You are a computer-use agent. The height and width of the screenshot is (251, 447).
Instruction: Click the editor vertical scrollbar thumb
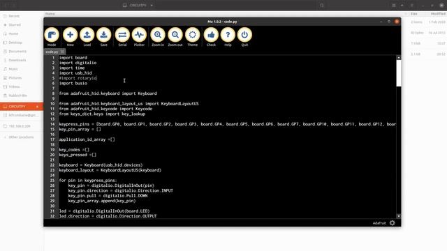(x=399, y=73)
